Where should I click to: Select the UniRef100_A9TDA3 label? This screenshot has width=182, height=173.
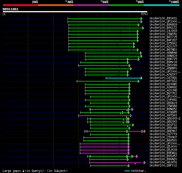163,116
